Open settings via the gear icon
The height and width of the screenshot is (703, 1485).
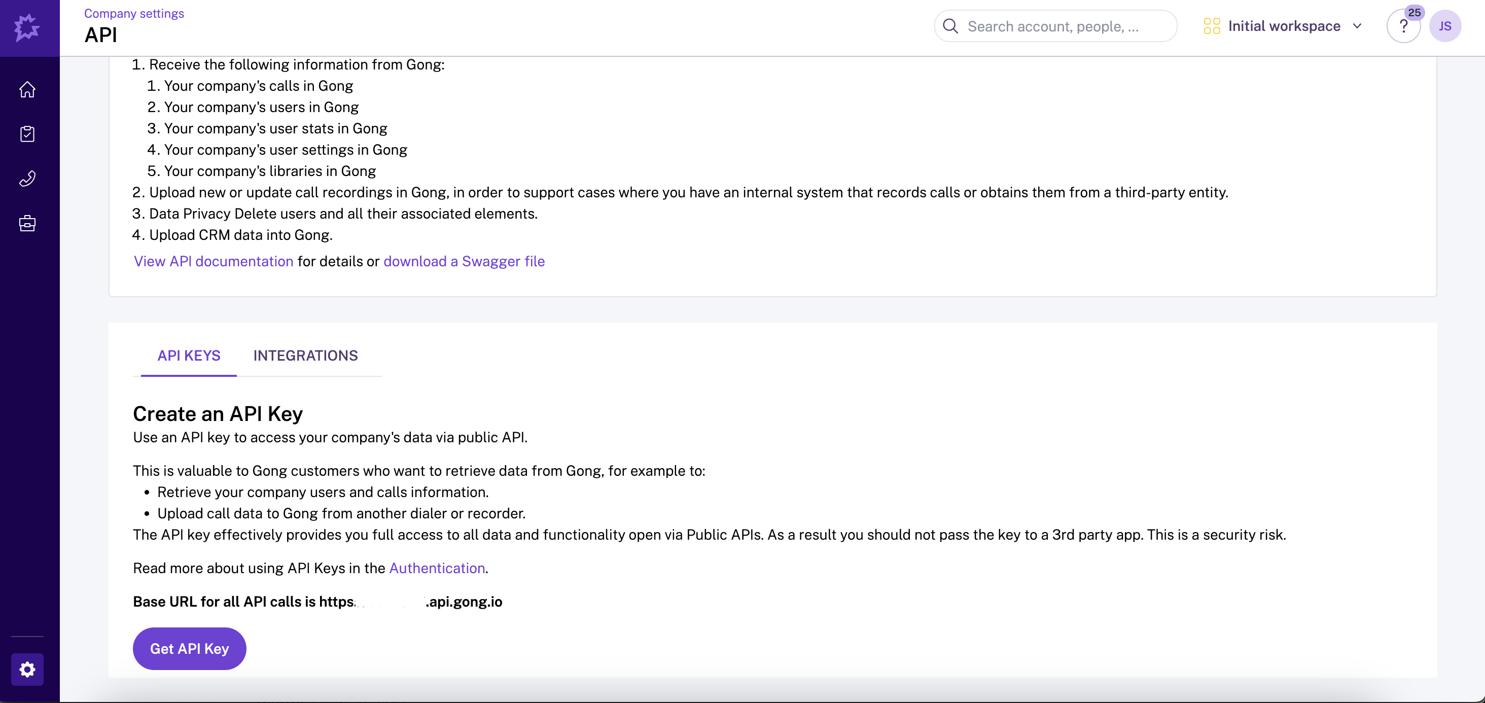[x=27, y=670]
